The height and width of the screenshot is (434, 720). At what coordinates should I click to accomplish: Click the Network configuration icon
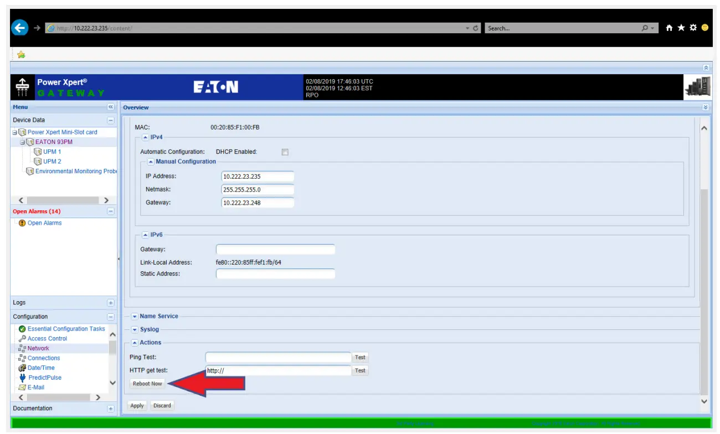tap(22, 348)
